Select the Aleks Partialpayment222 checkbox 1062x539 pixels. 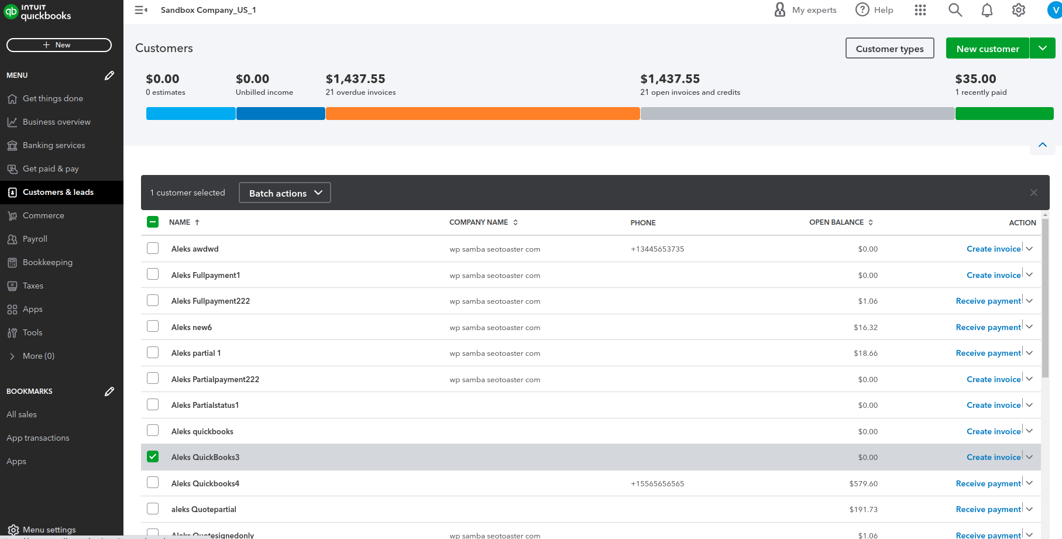click(x=153, y=378)
